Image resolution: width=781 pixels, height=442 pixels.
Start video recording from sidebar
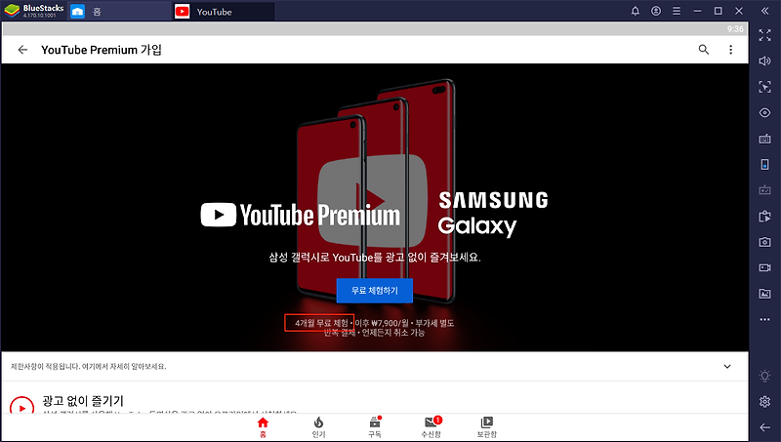[x=764, y=267]
